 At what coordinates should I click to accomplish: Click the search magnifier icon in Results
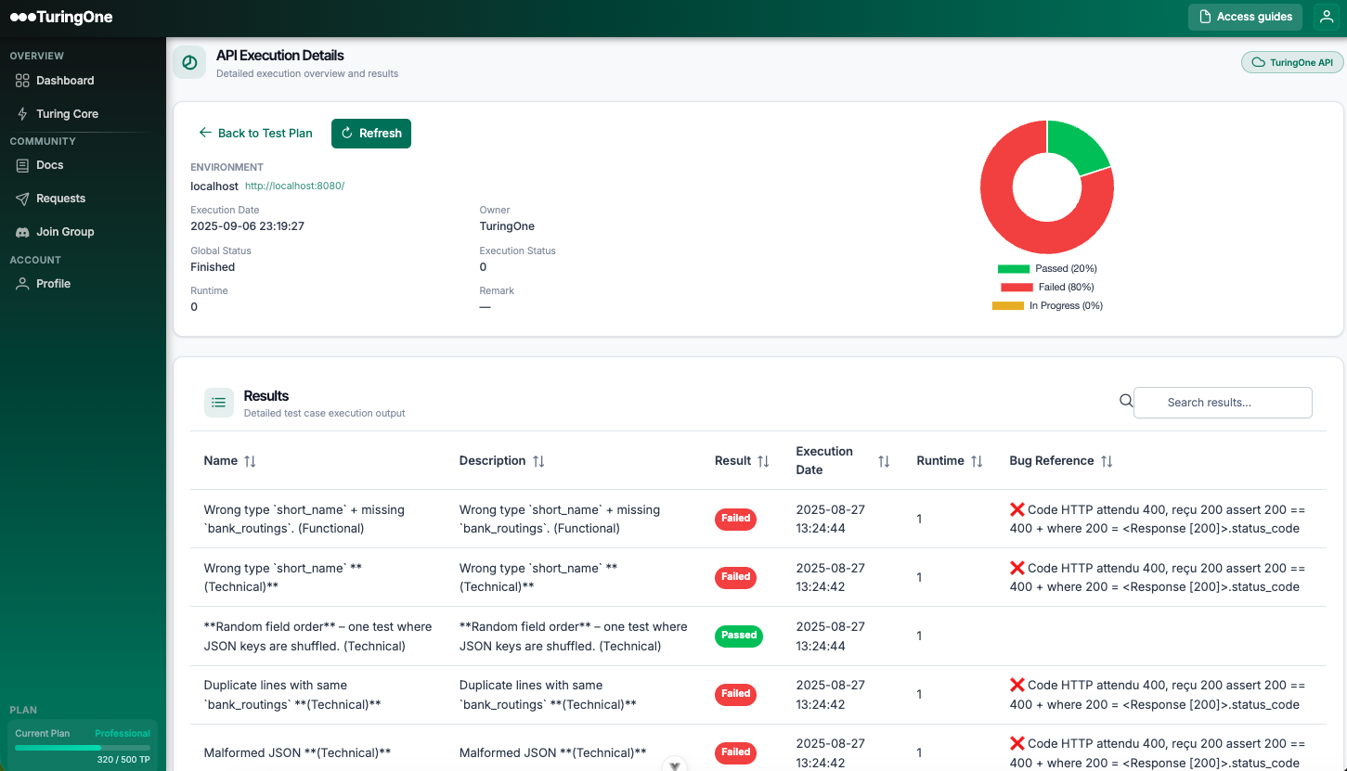click(1126, 401)
